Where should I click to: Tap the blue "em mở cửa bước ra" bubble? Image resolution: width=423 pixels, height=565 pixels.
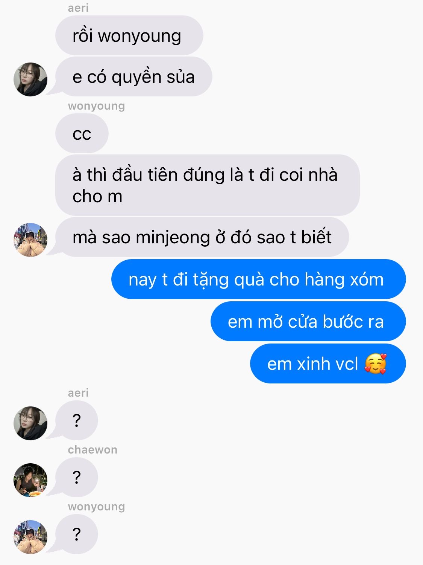(x=308, y=321)
